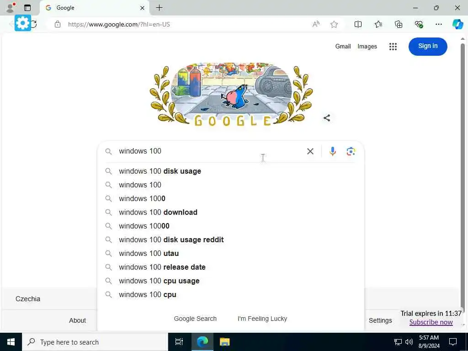The width and height of the screenshot is (468, 351).
Task: Click inside the Google search box
Action: pos(209,151)
